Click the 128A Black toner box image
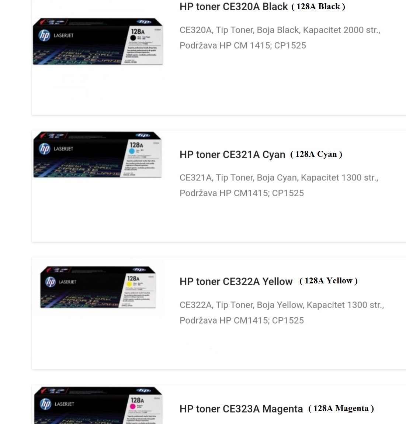This screenshot has height=424, width=406. [98, 41]
